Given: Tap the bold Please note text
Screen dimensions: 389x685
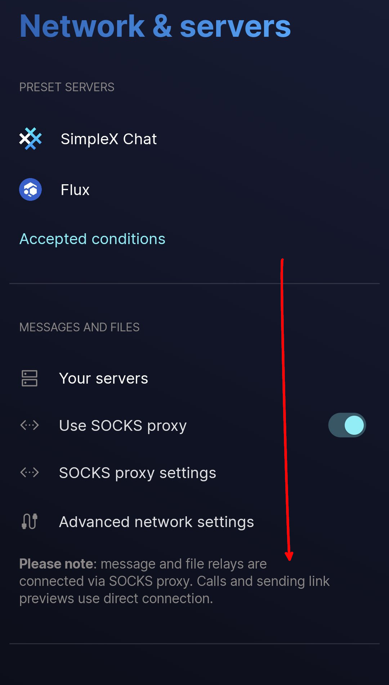Looking at the screenshot, I should click(x=56, y=564).
